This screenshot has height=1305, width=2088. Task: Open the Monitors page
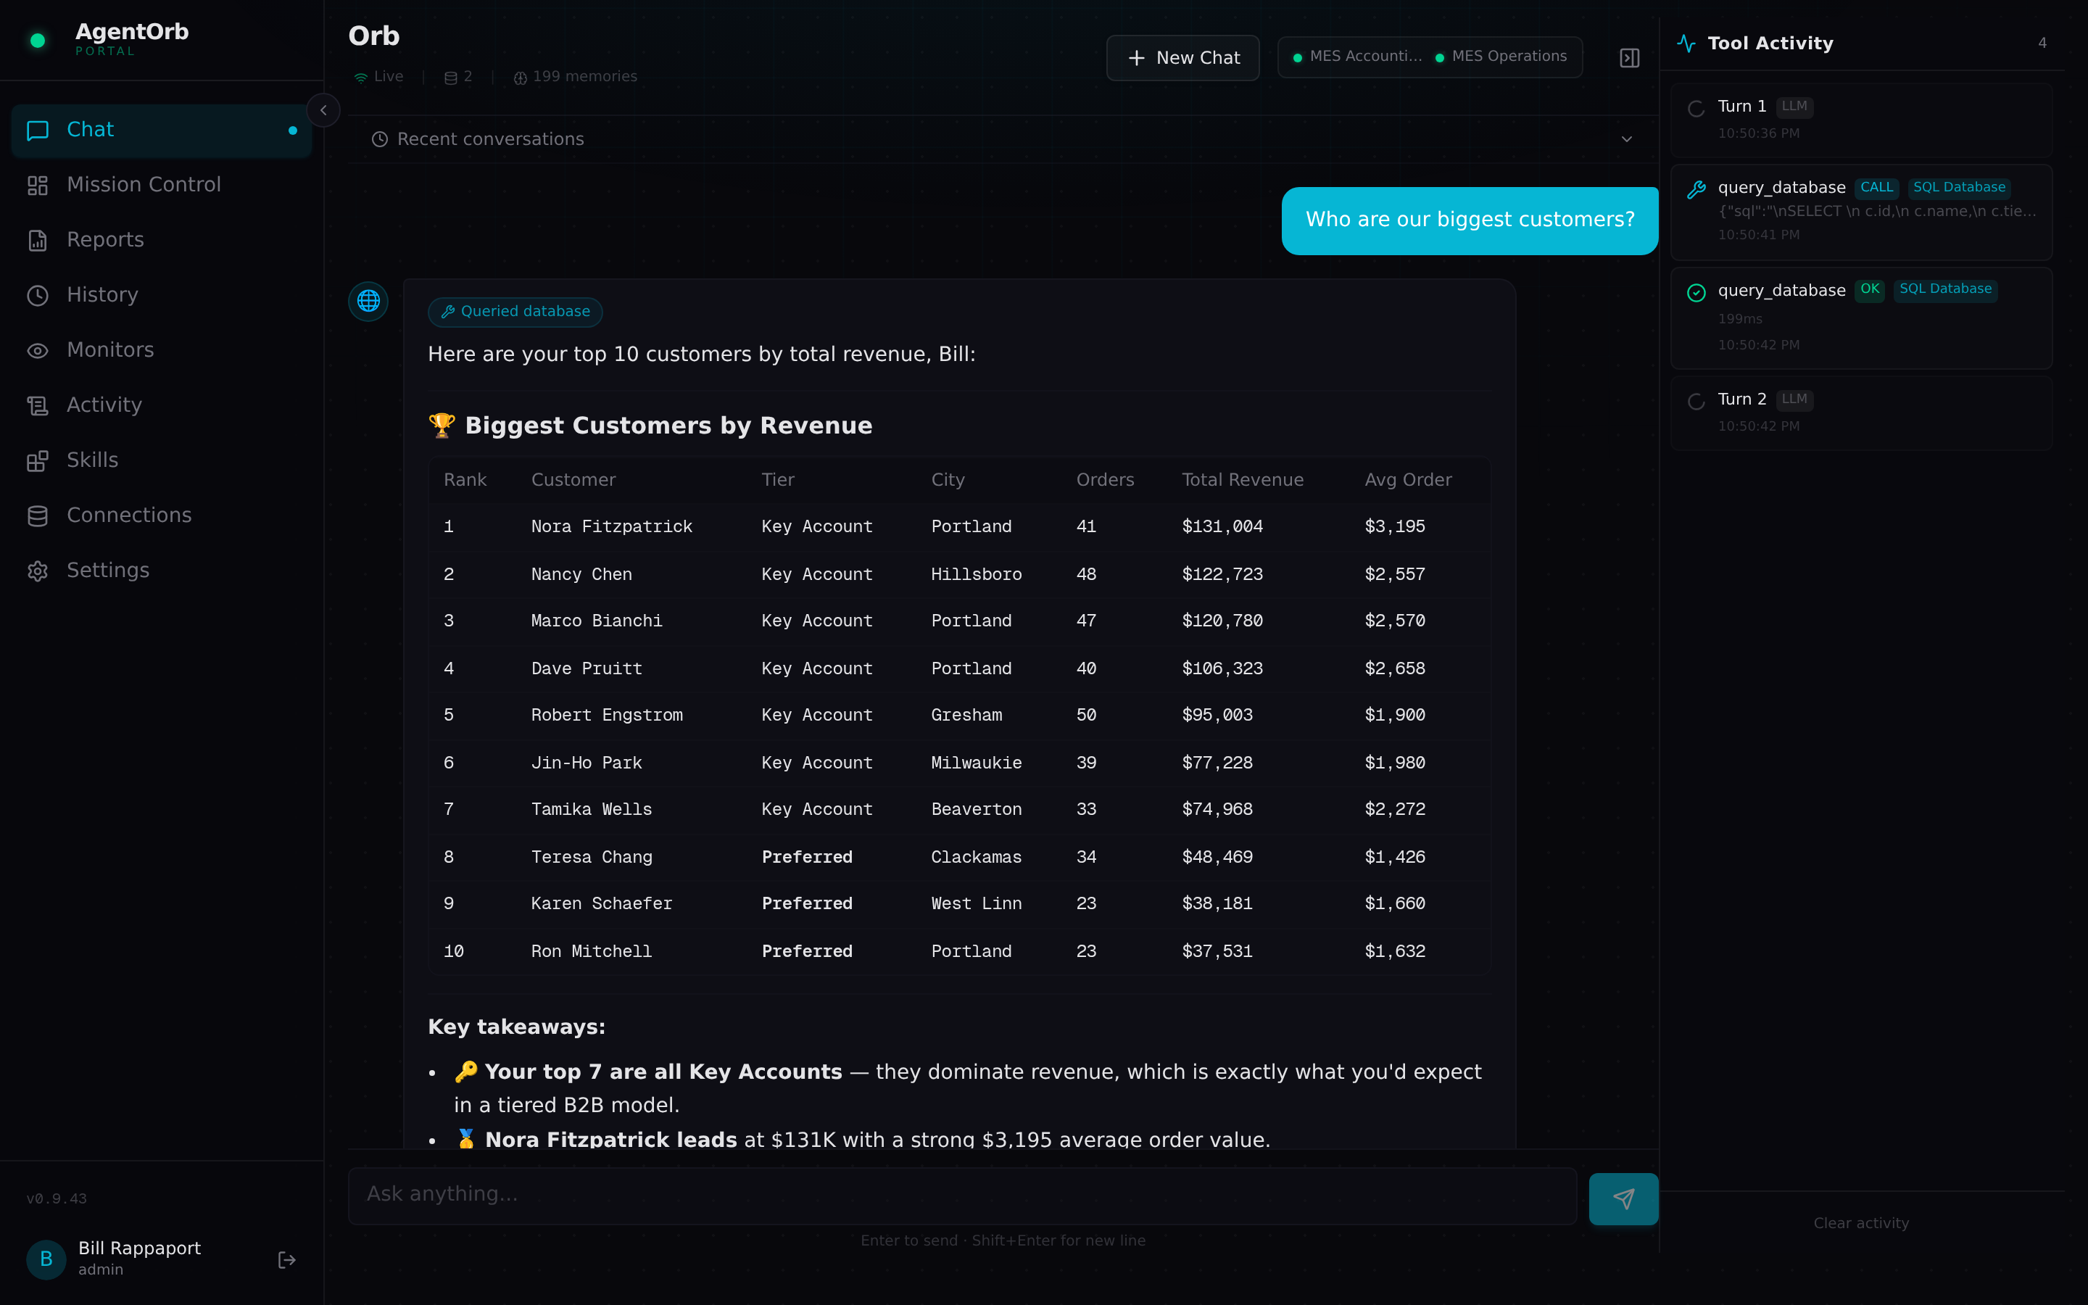point(162,350)
